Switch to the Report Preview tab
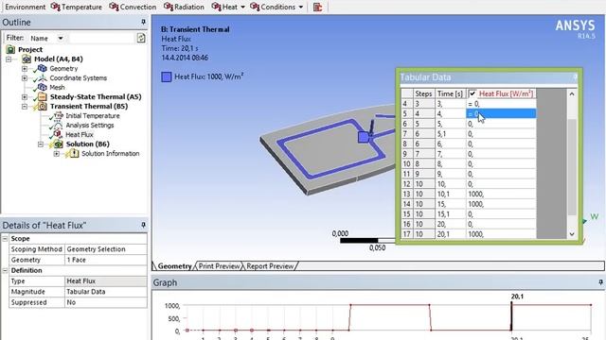 point(270,266)
